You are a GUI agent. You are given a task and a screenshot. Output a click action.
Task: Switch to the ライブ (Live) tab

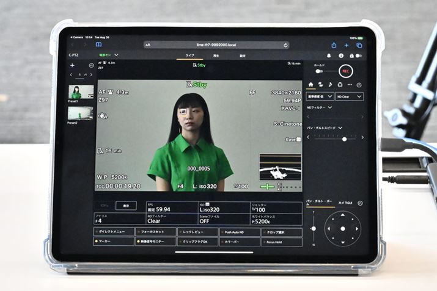(x=190, y=56)
